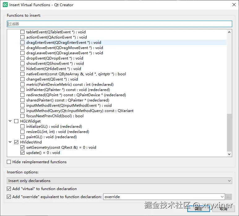Uncheck the setGeometry(const QRect &) checkbox
This screenshot has height=216, width=239.
pos(22,147)
